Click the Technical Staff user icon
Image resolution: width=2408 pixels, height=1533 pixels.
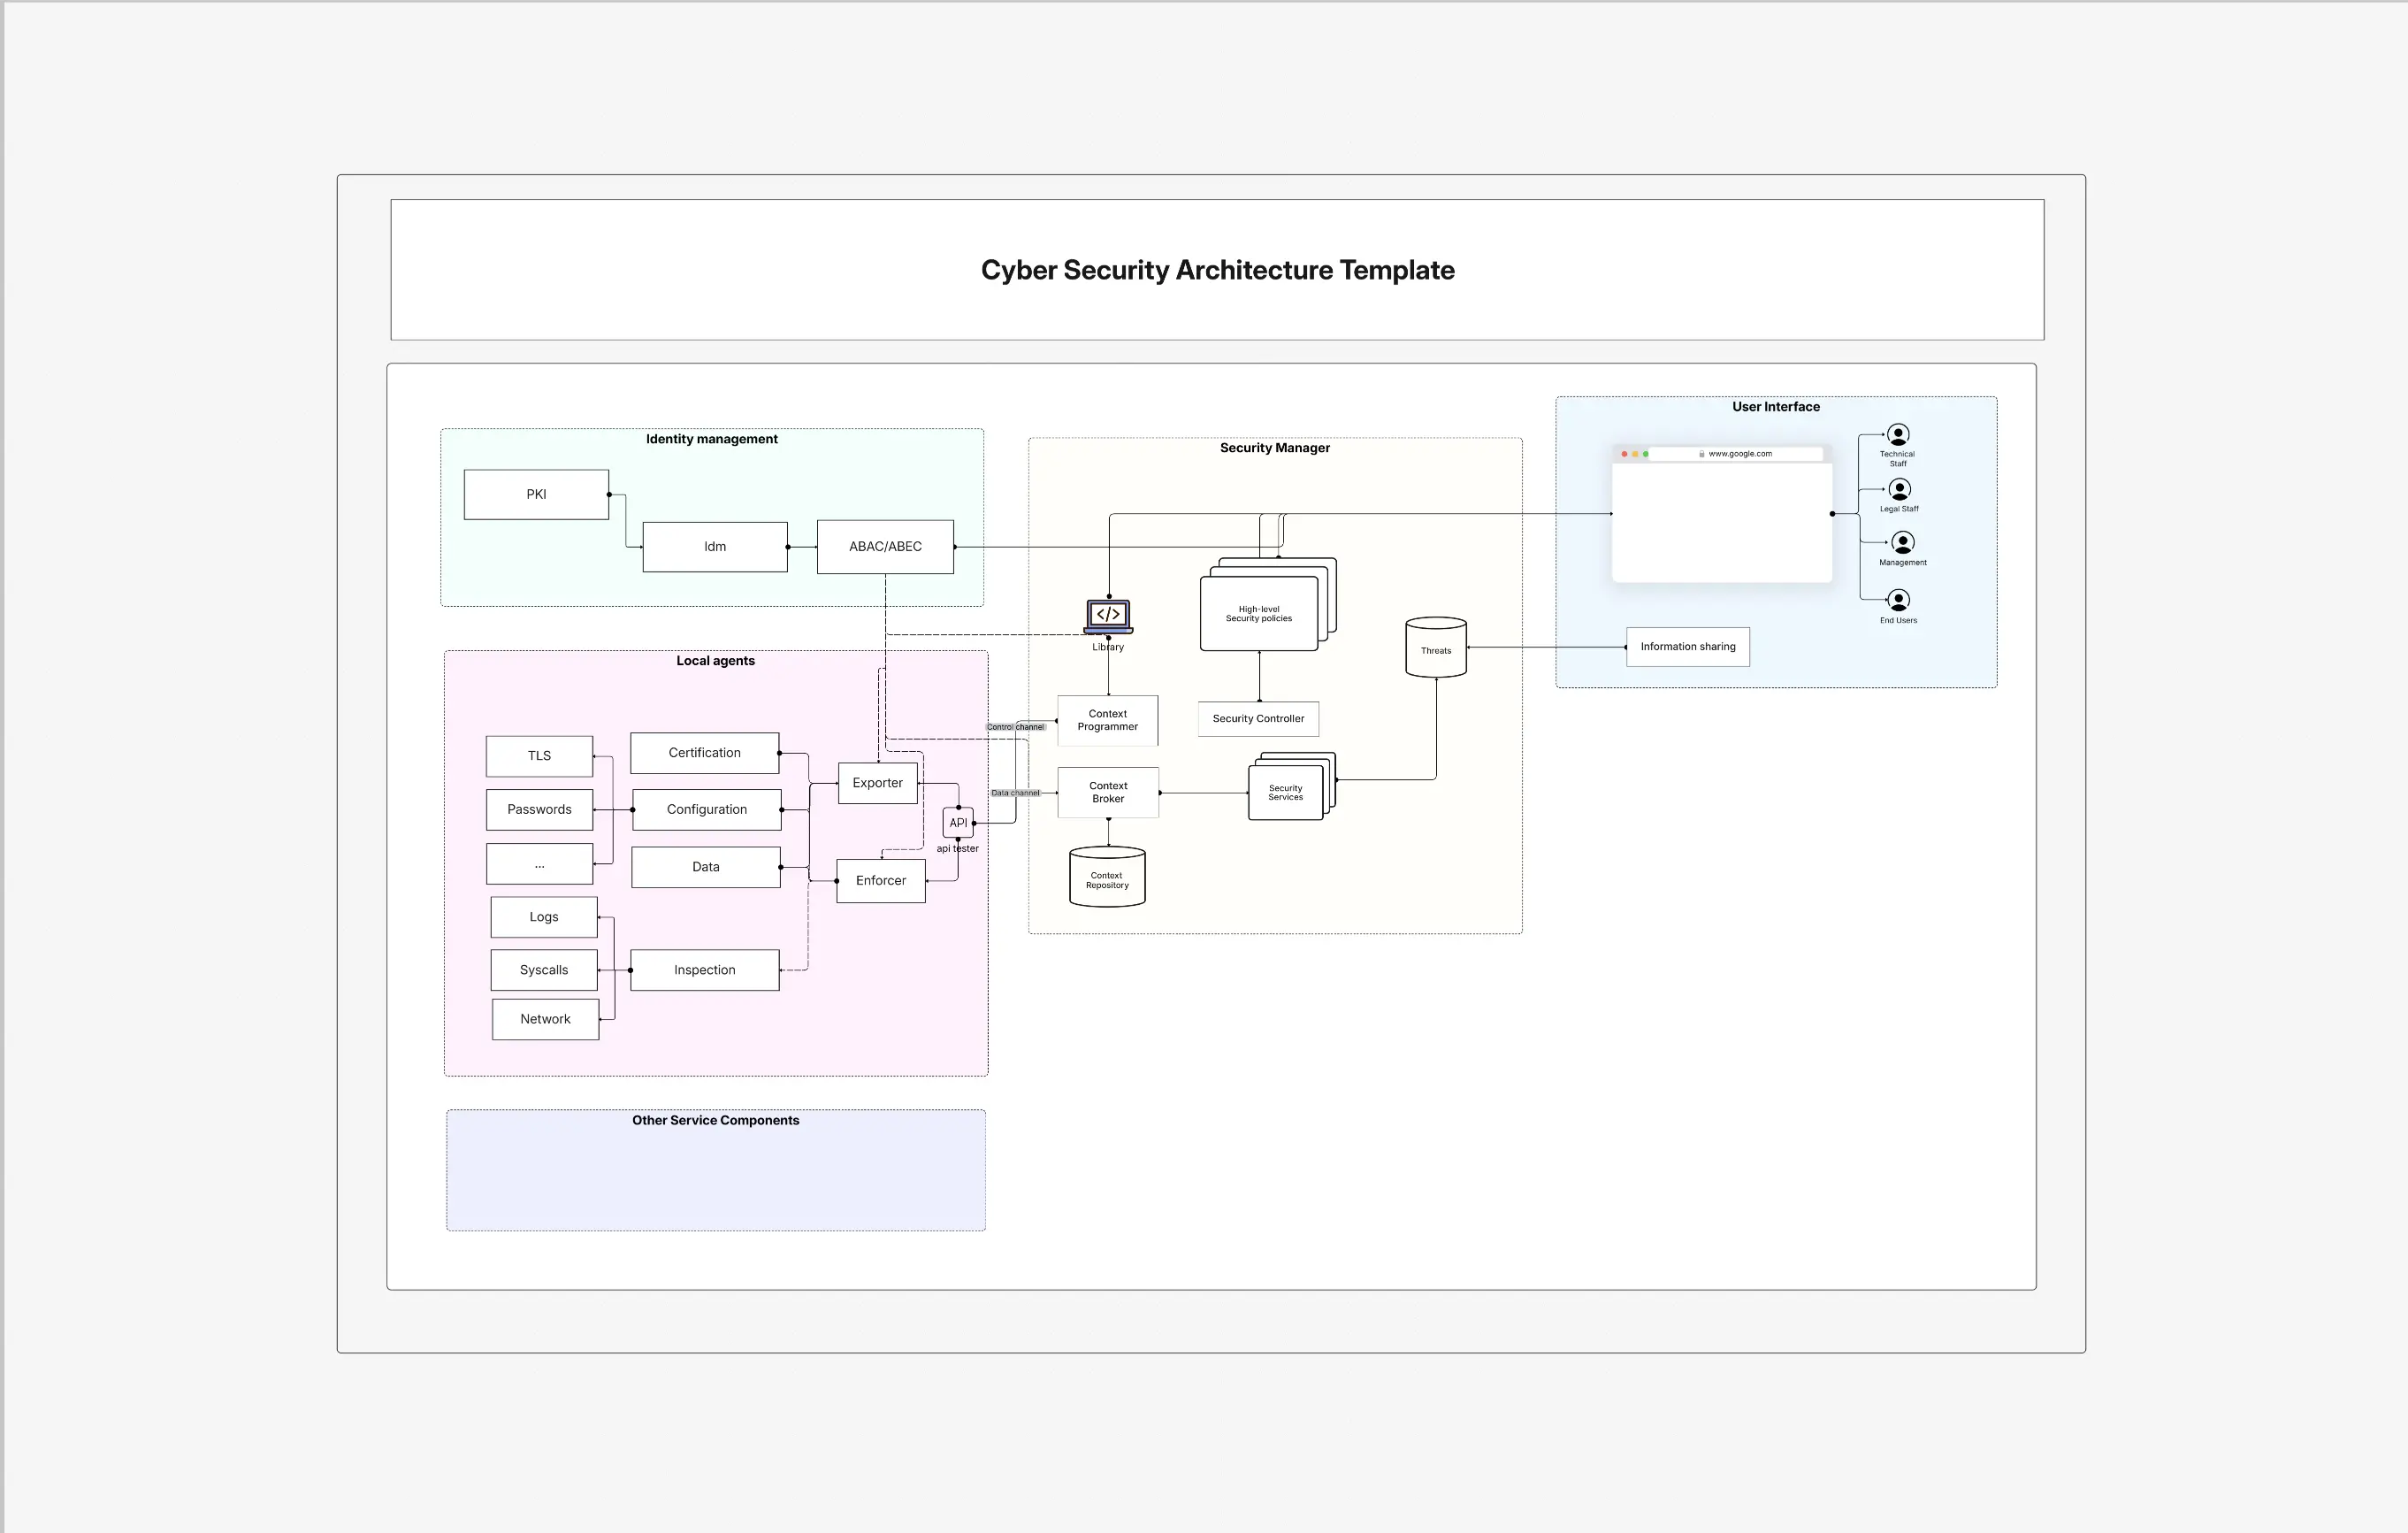pyautogui.click(x=1897, y=435)
